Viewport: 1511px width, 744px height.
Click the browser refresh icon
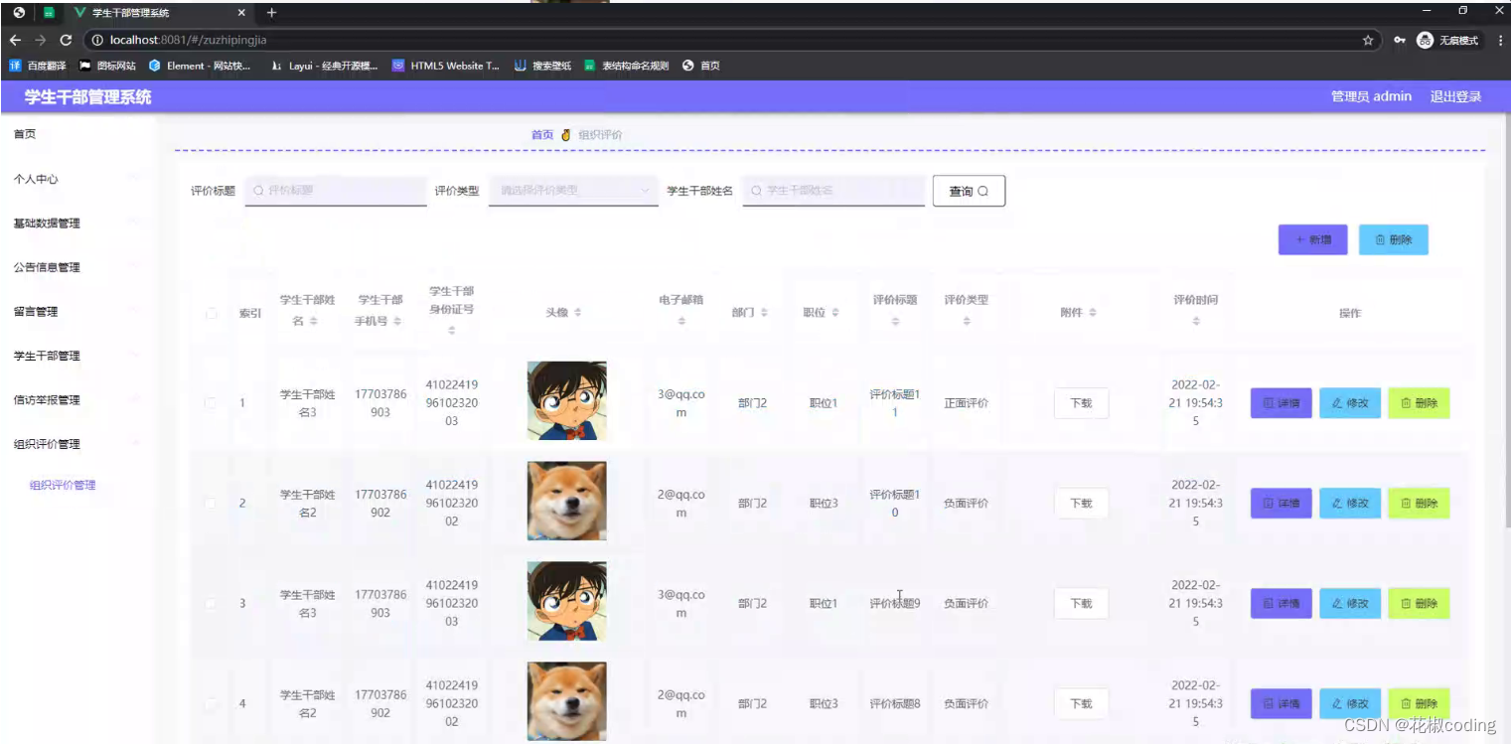65,42
